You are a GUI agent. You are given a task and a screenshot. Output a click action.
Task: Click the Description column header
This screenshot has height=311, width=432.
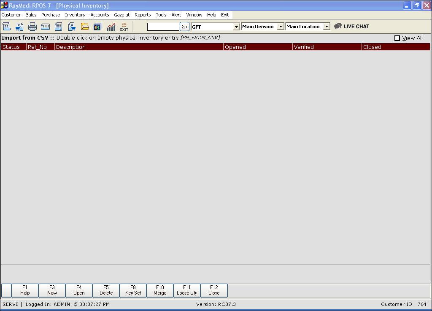tap(139, 47)
